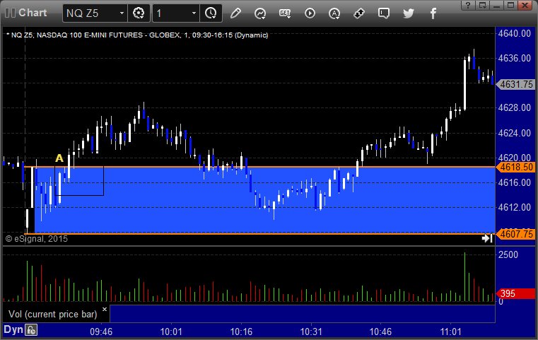Click the trade arrows icon
Image resolution: width=538 pixels, height=340 pixels.
click(359, 13)
